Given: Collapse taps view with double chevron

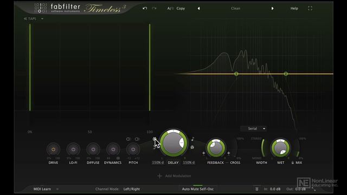Looking at the screenshot, I should (x=25, y=19).
